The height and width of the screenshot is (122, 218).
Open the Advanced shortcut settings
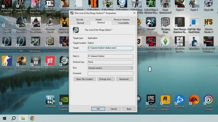(x=125, y=79)
